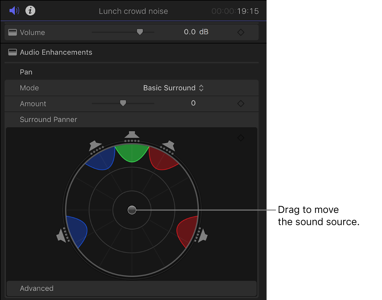Click the Lunch crowd noise title bar label
Screen dimensions: 382x300
pyautogui.click(x=133, y=11)
